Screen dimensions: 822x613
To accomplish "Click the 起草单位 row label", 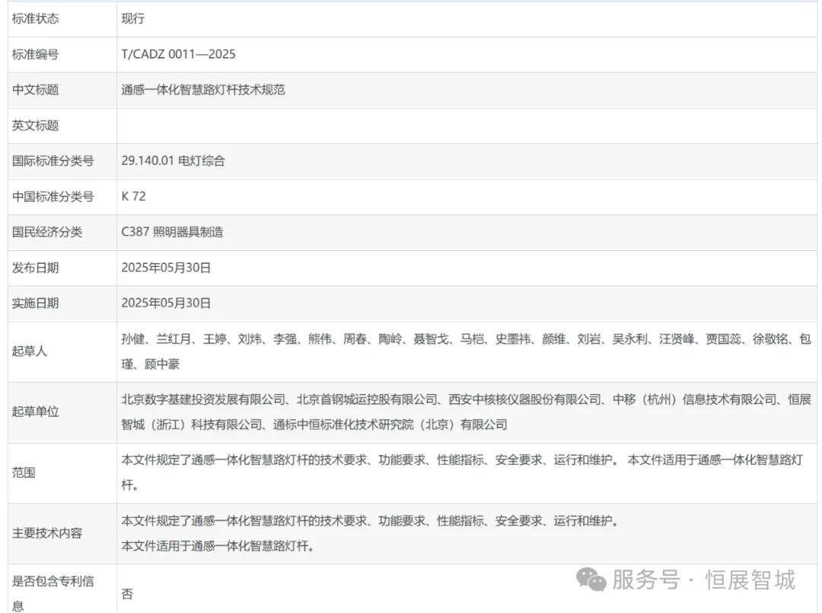I will click(x=35, y=411).
